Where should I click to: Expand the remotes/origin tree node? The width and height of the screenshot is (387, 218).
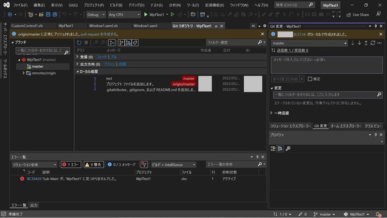tap(24, 73)
